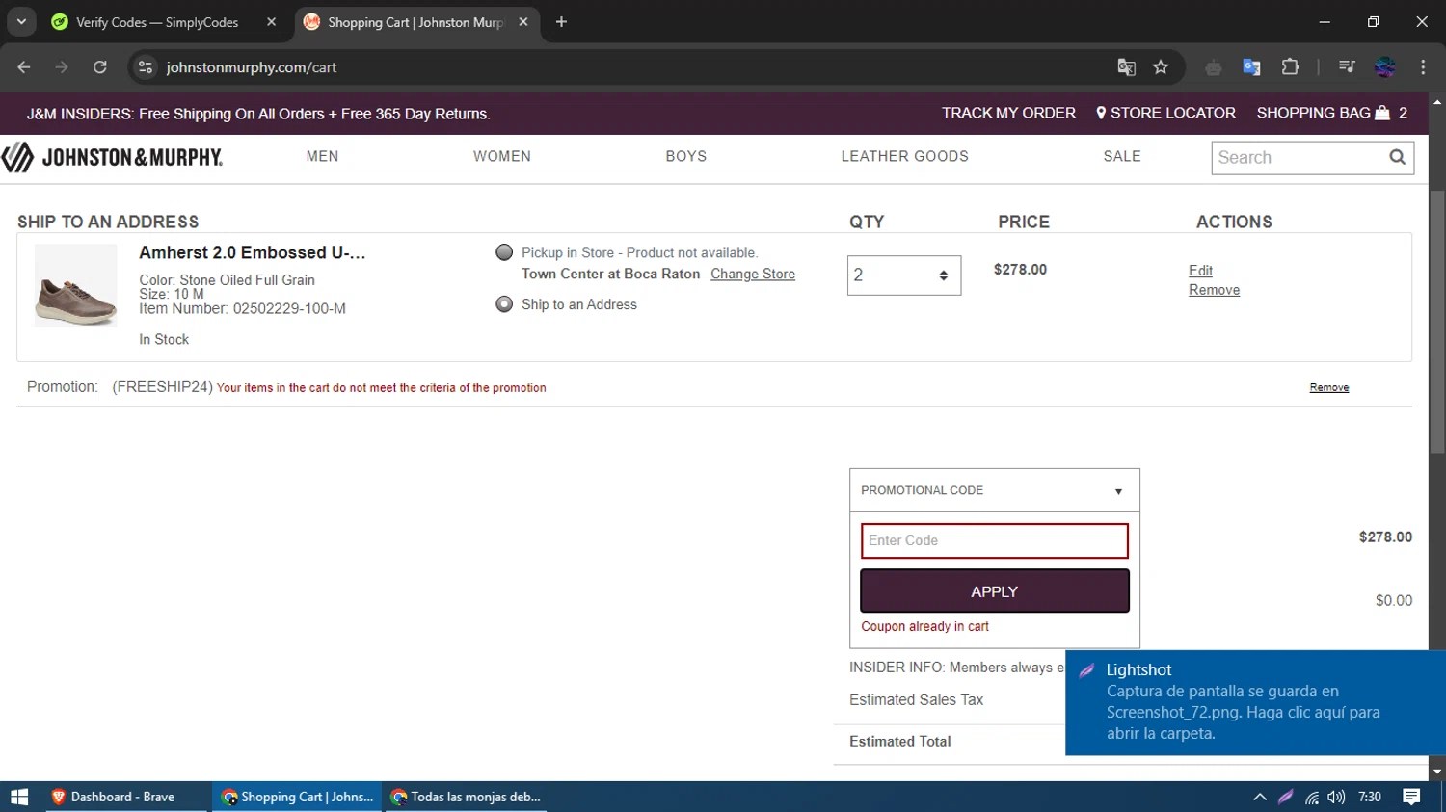The image size is (1446, 812).
Task: Open the quantity dropdown showing 2
Action: (904, 275)
